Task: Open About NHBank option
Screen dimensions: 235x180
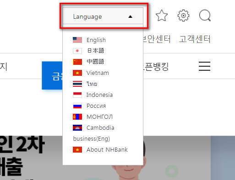Action: [107, 150]
